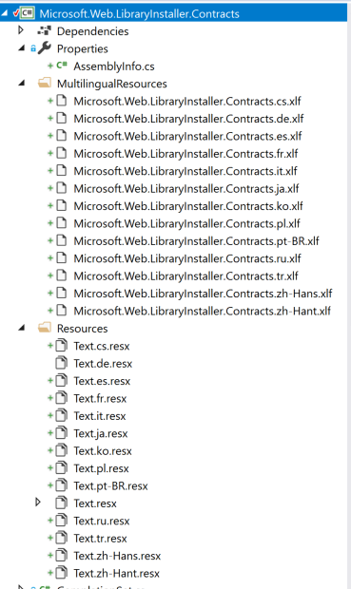Select Microsoft.Web.LibraryInstaller.Contracts.es.xlf
Screen dimensions: 351x589
187,137
